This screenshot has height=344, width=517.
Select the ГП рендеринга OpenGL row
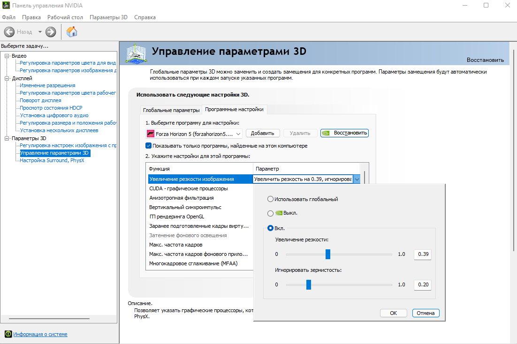(x=200, y=217)
